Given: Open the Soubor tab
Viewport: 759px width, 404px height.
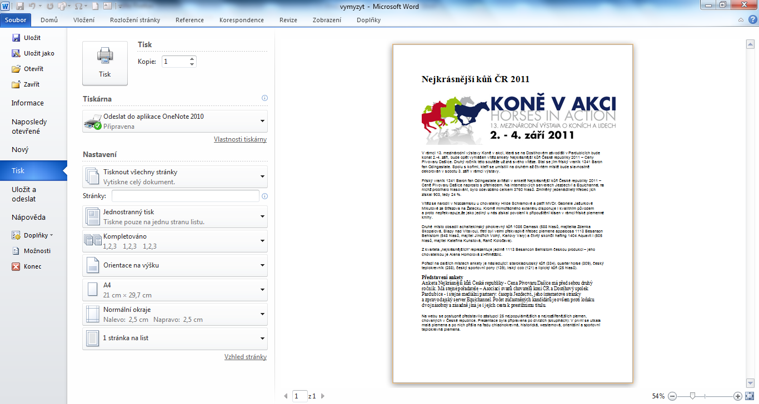Looking at the screenshot, I should [16, 20].
